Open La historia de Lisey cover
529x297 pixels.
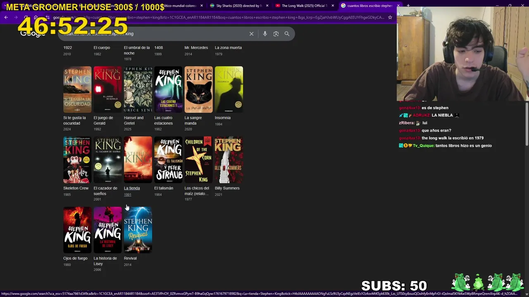[x=107, y=230]
